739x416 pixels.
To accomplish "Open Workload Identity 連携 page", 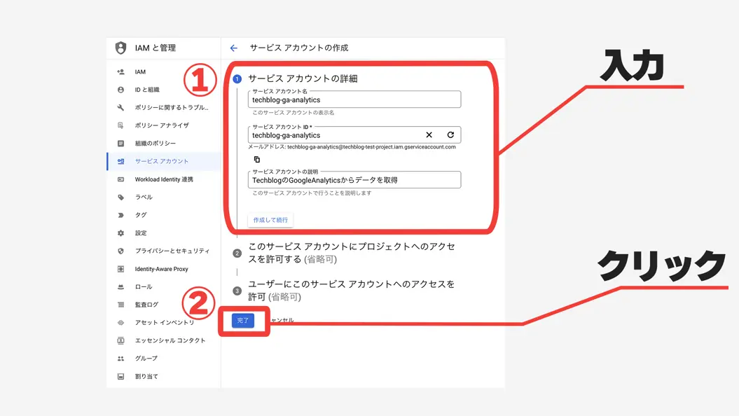I will point(163,179).
